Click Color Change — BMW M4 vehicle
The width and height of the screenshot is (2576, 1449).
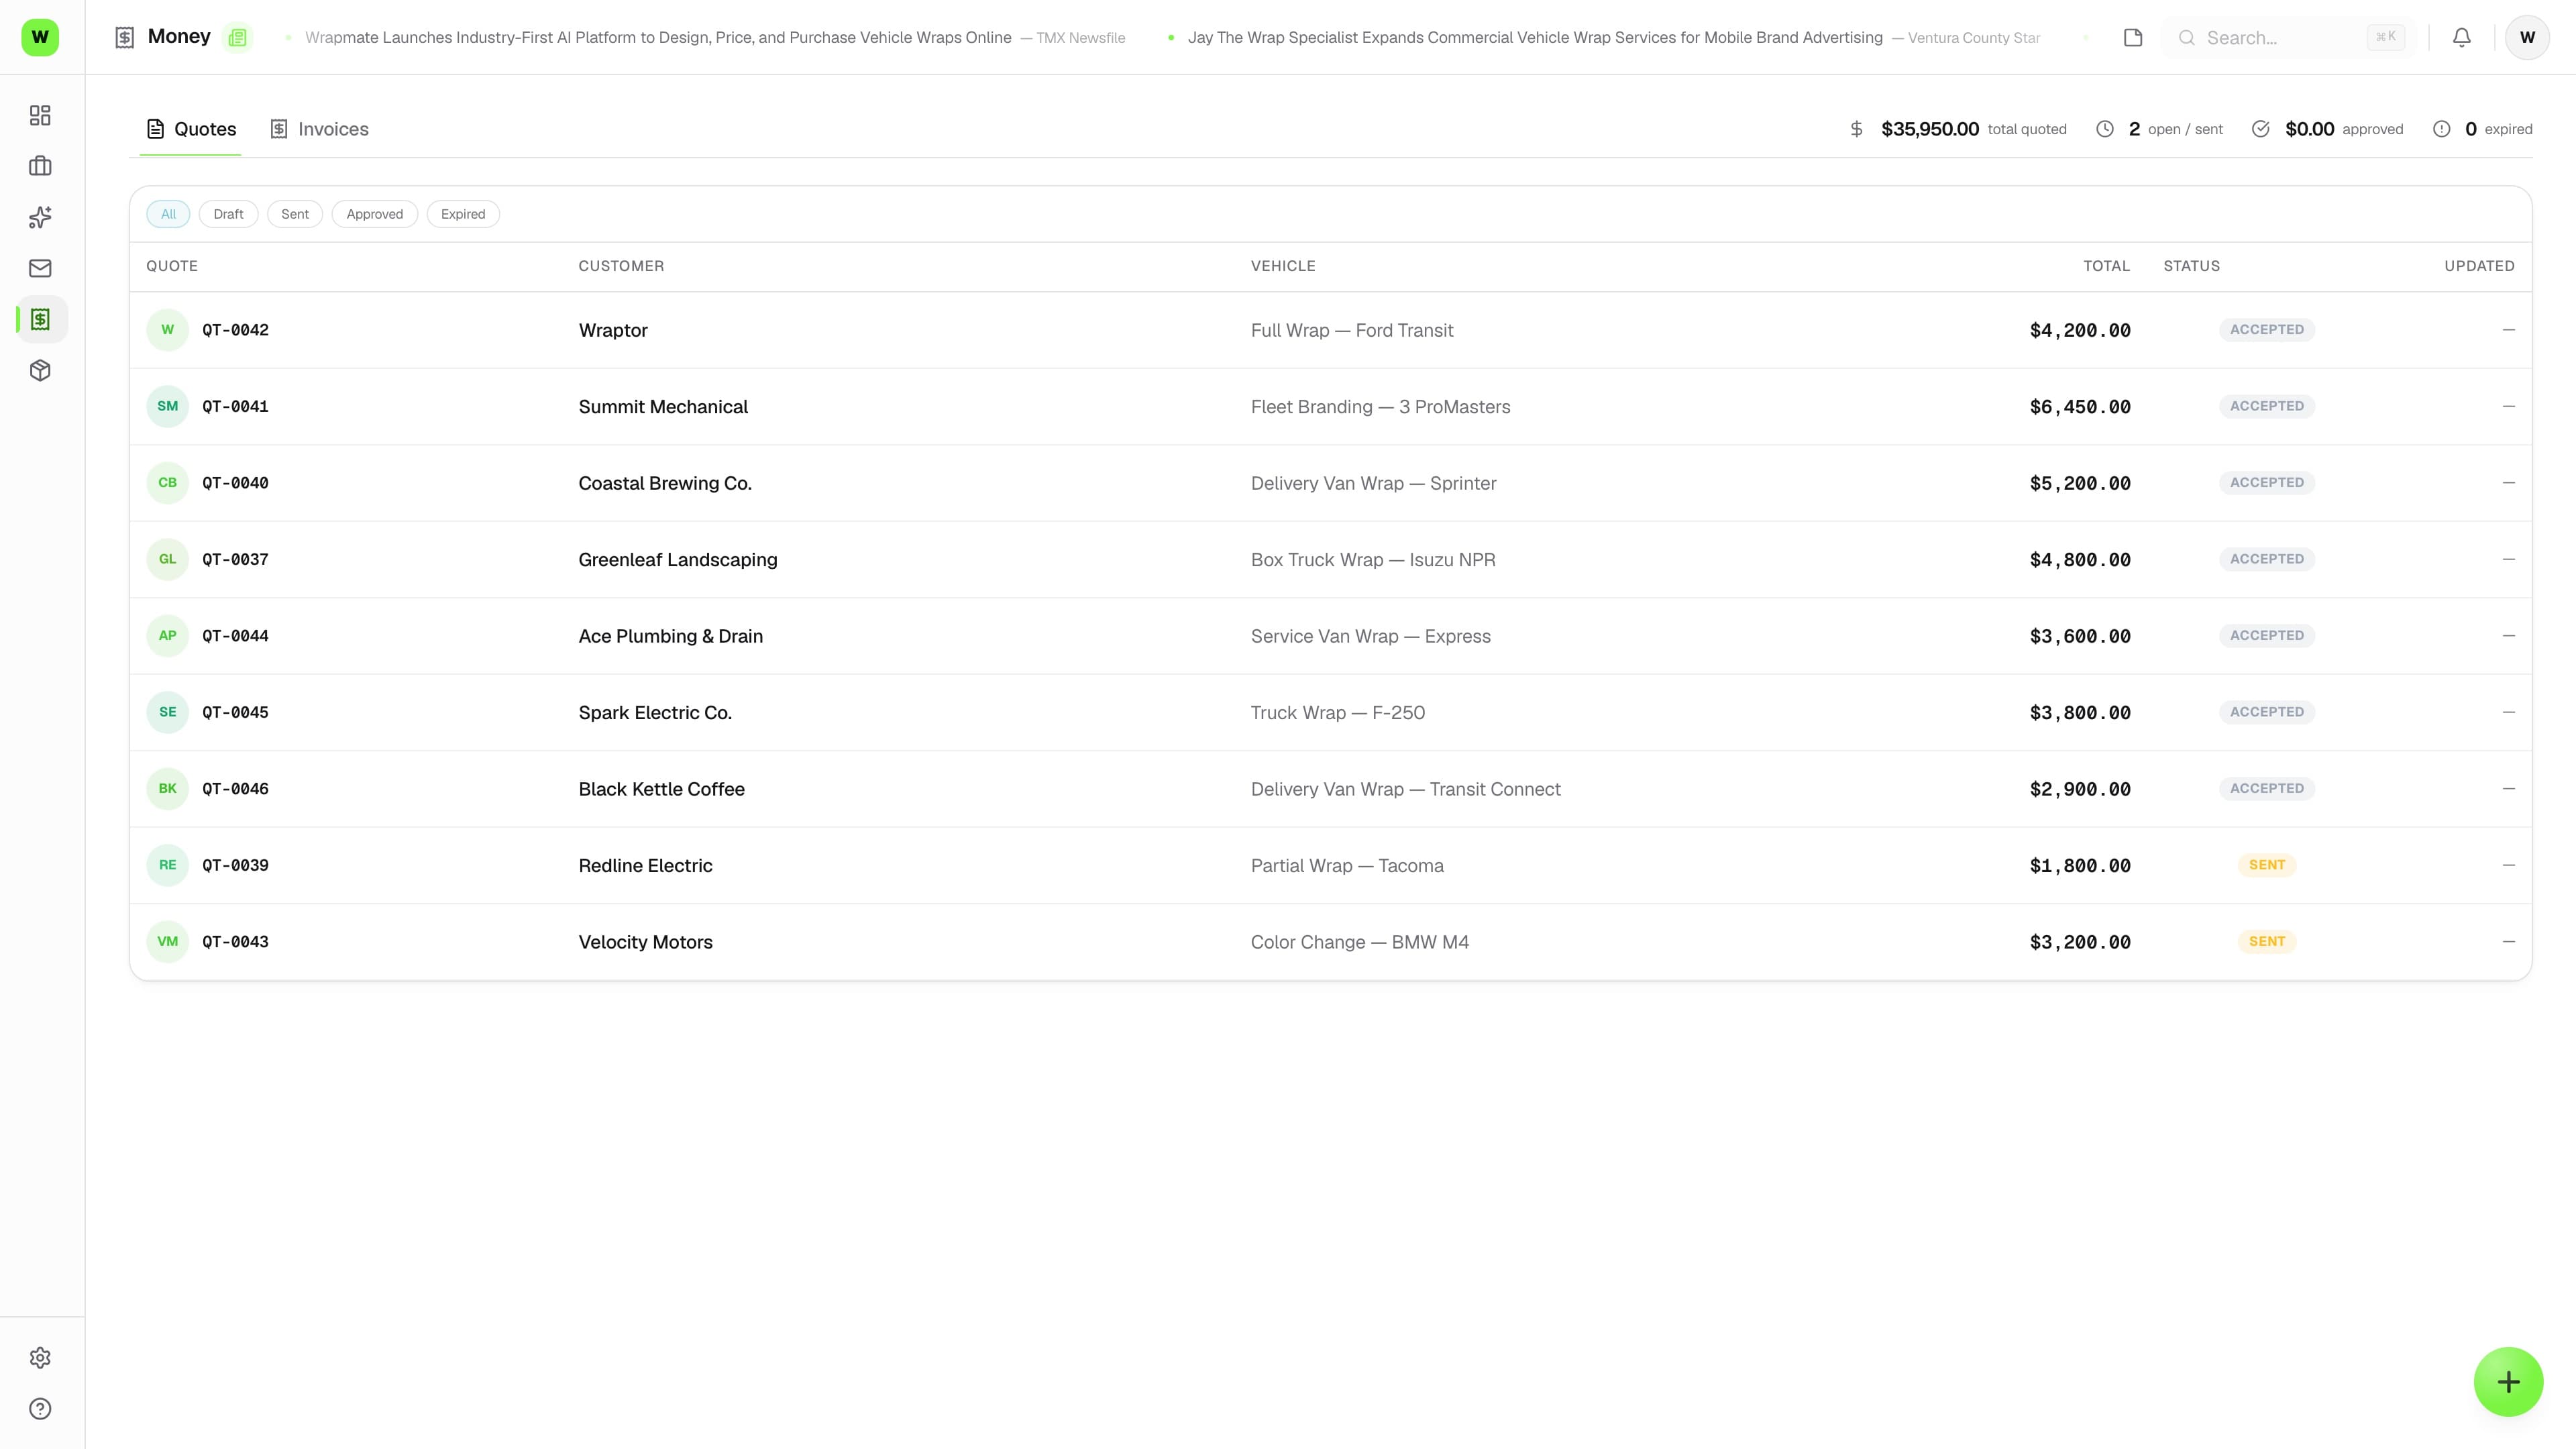click(1360, 942)
